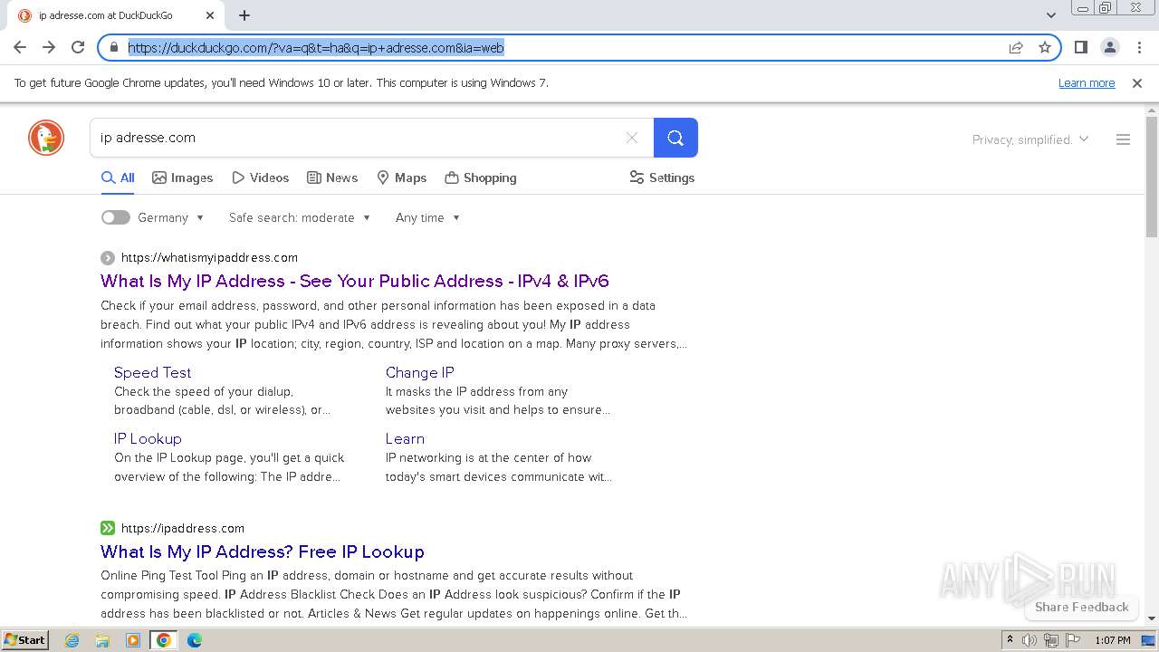Click Share Feedback button
This screenshot has width=1159, height=652.
[x=1081, y=607]
